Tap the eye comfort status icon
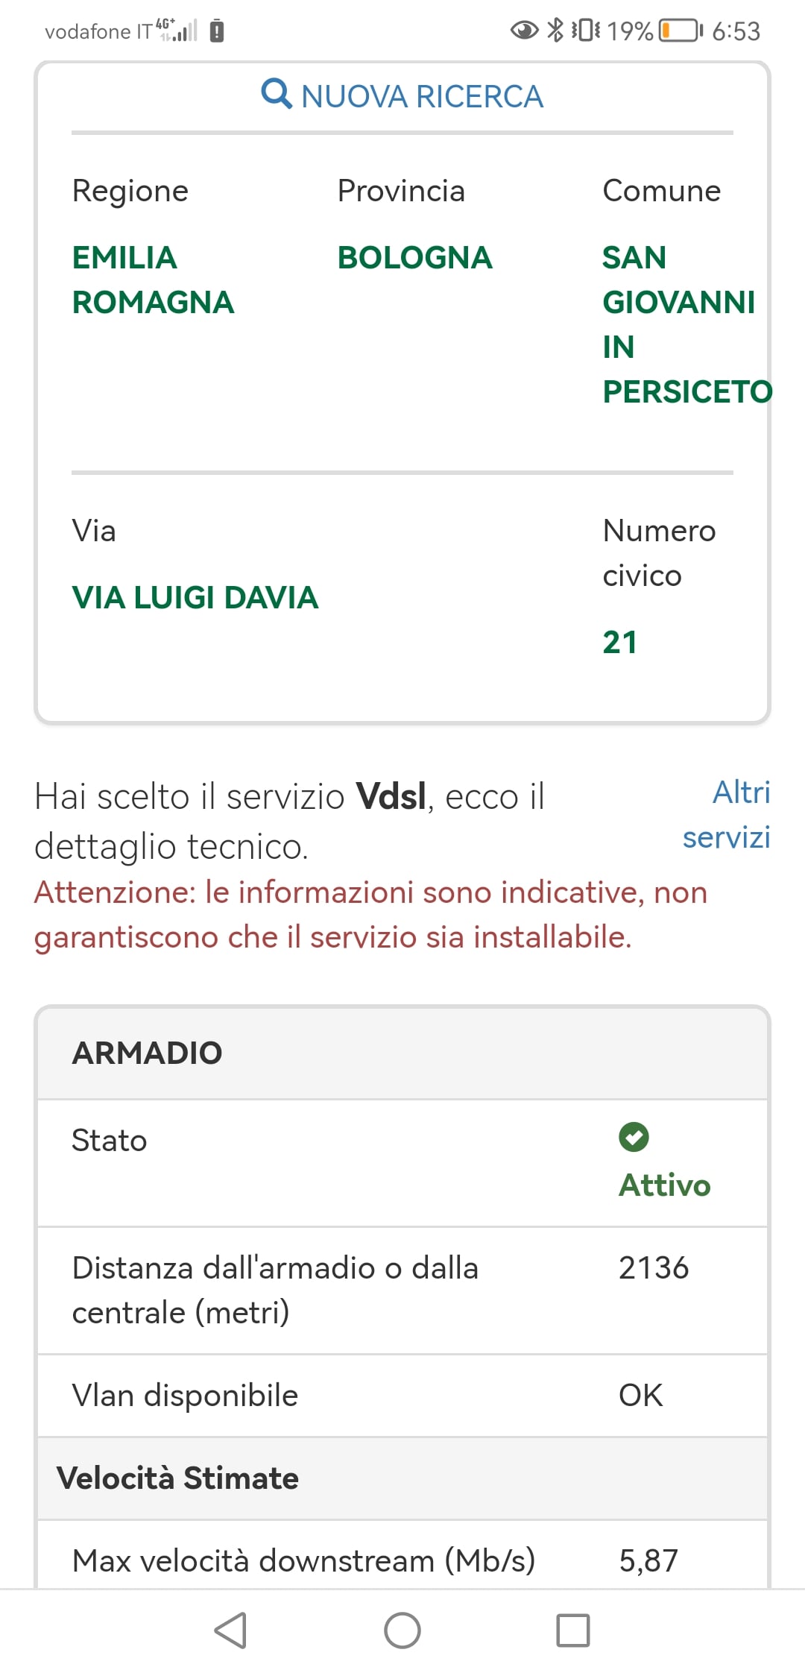 point(524,31)
